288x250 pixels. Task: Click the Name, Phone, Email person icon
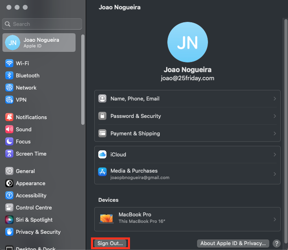click(x=102, y=98)
